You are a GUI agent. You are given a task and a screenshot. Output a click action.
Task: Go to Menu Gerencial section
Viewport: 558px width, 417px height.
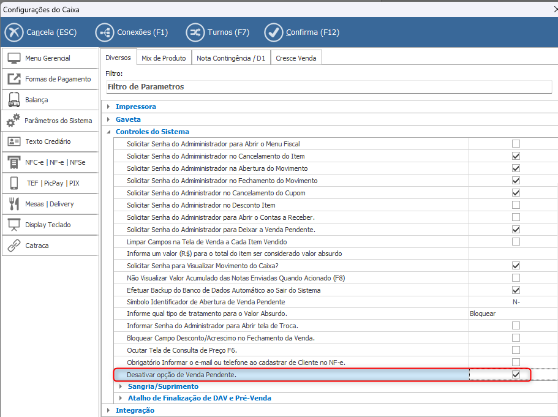pos(48,58)
